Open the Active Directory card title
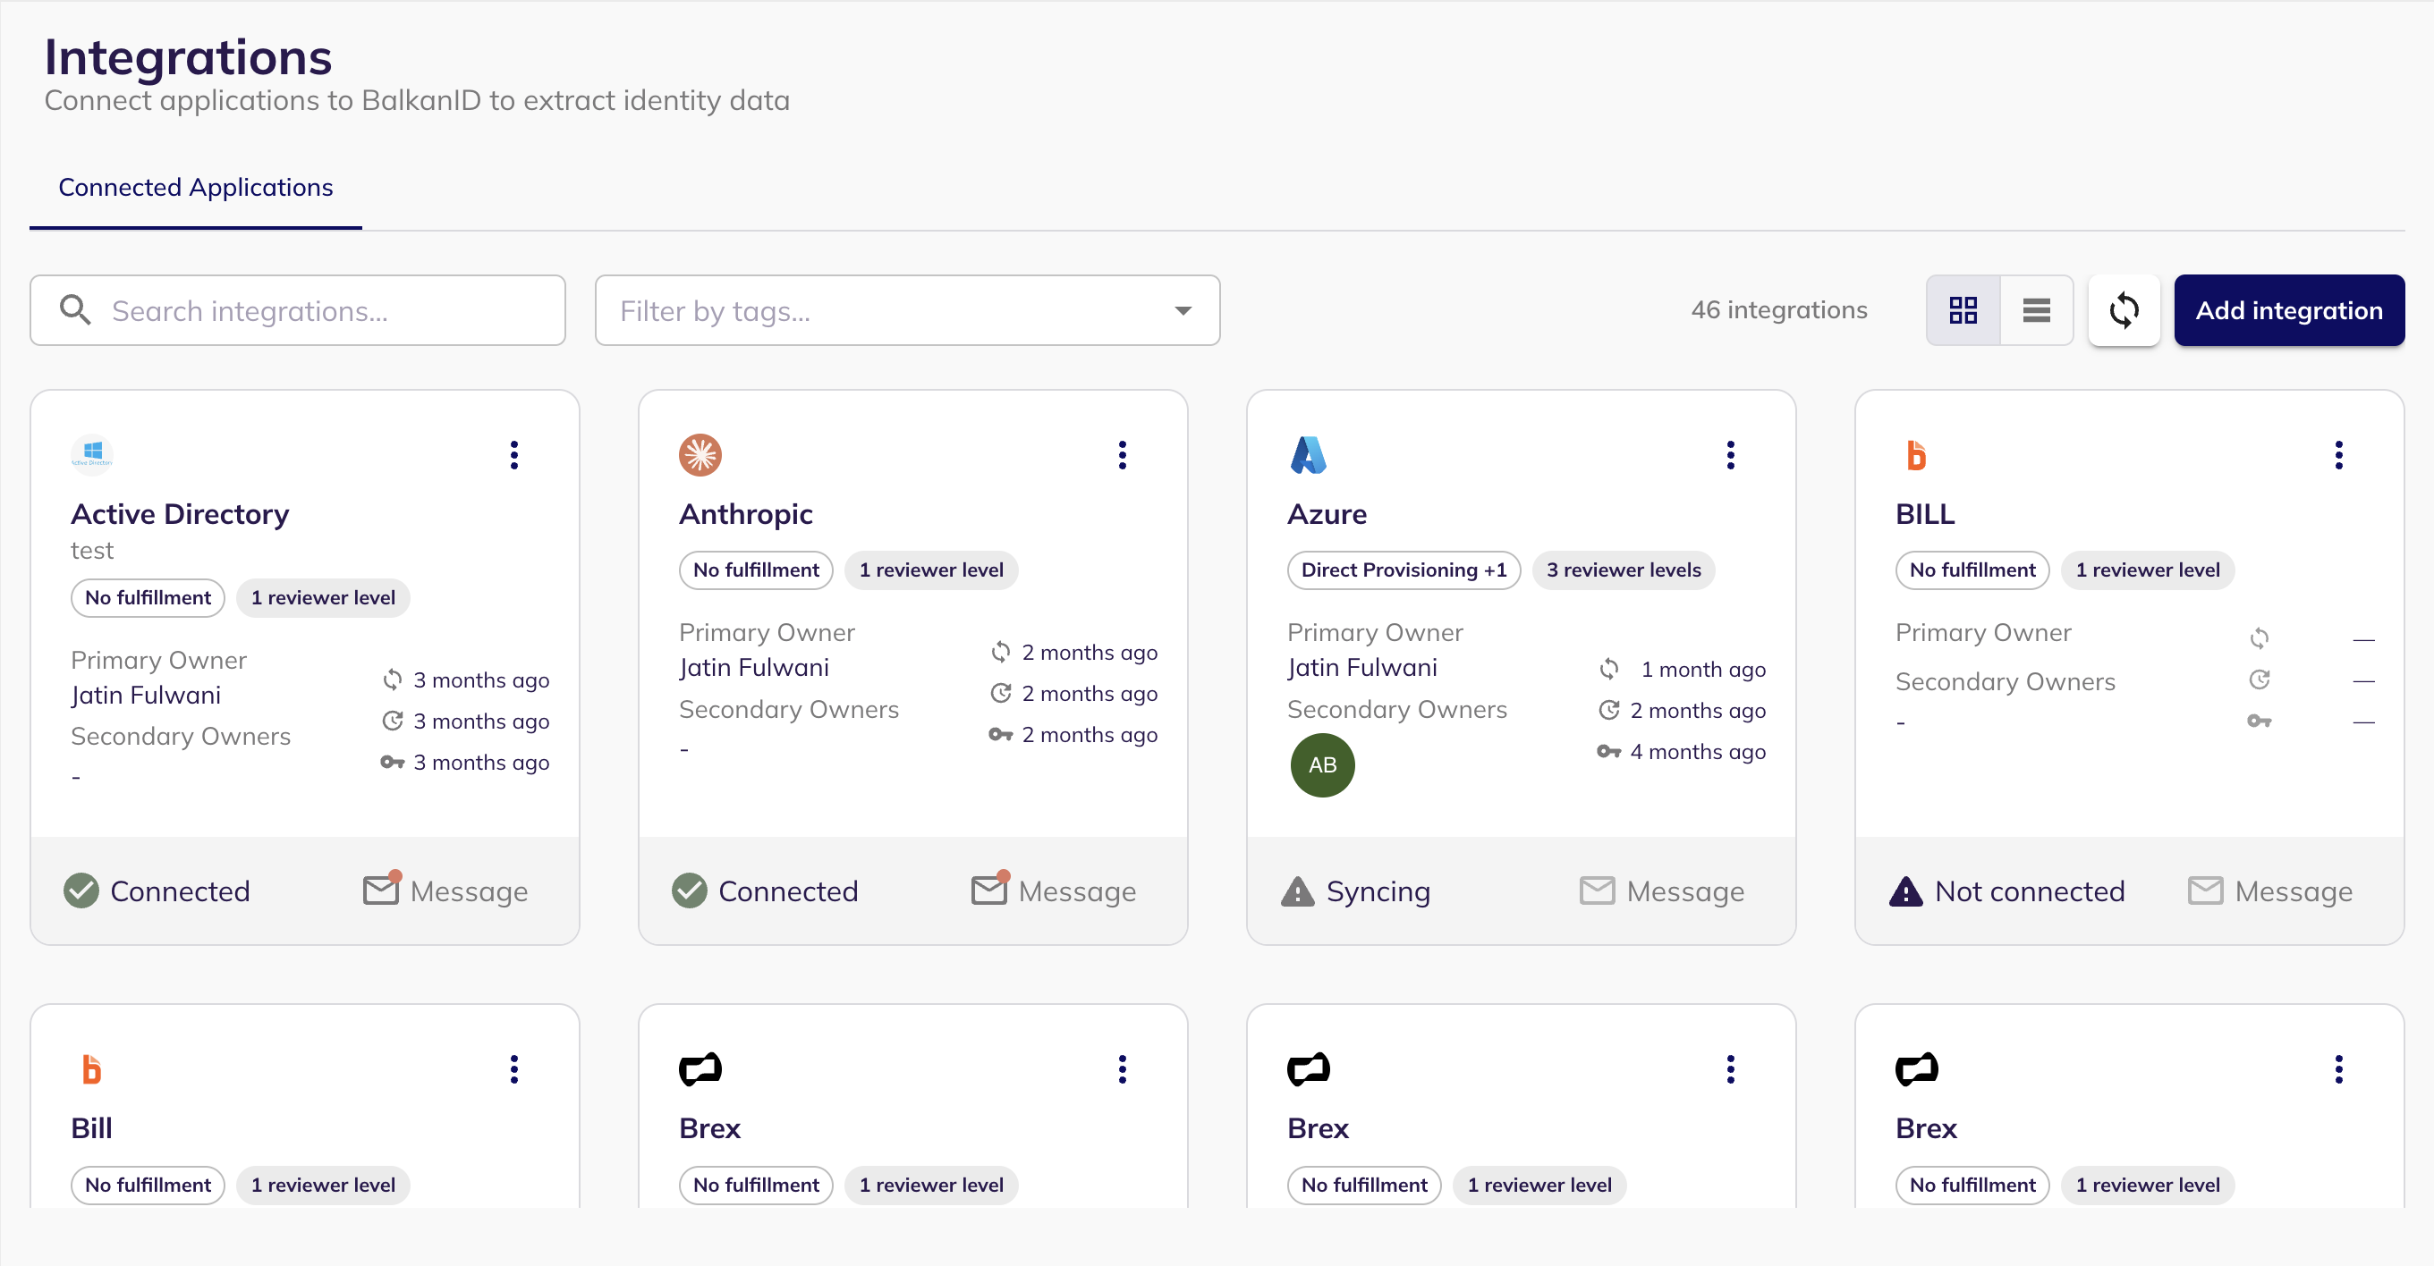 tap(180, 513)
